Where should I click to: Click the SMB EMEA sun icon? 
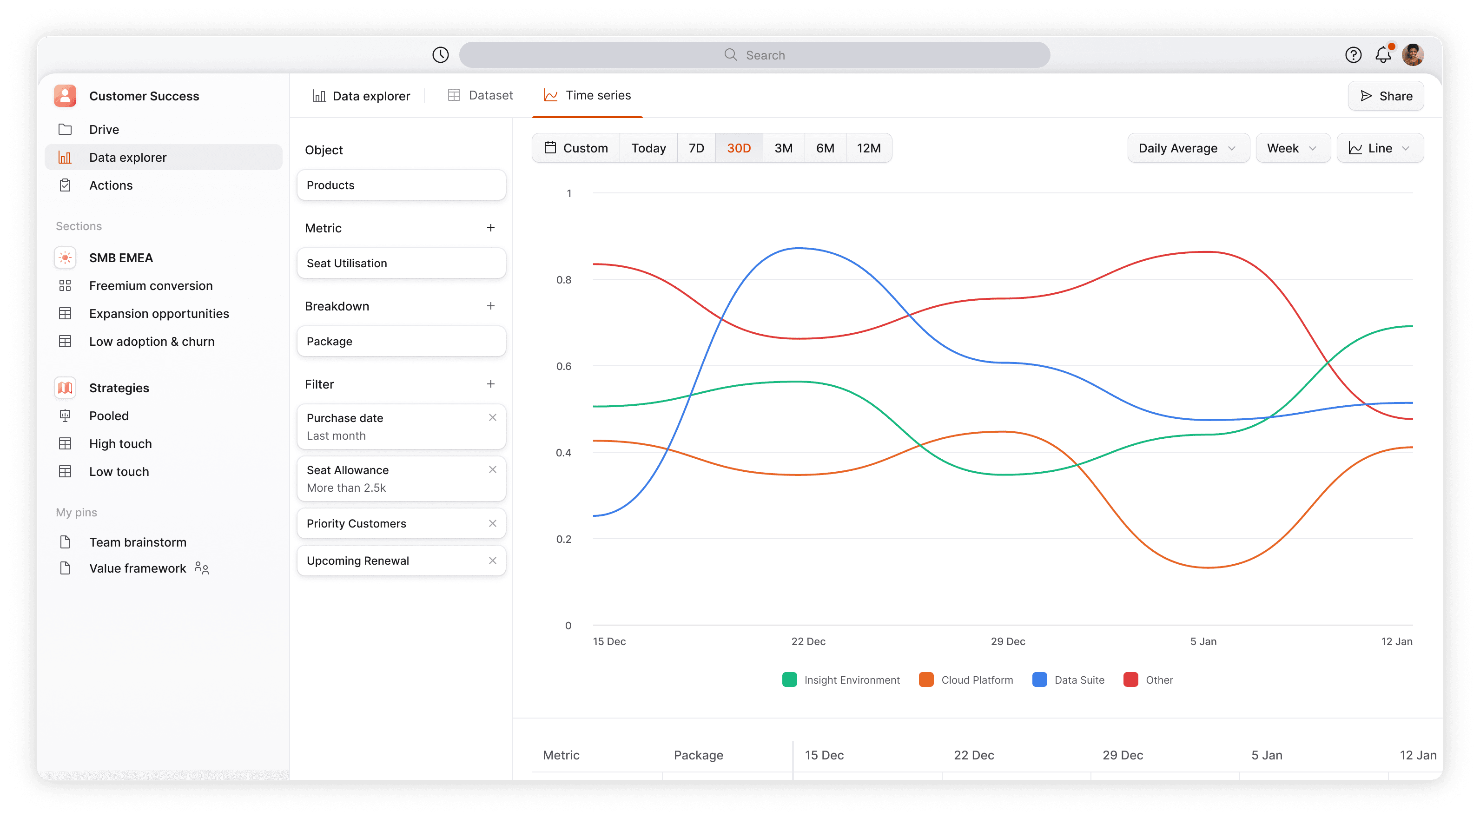click(65, 257)
